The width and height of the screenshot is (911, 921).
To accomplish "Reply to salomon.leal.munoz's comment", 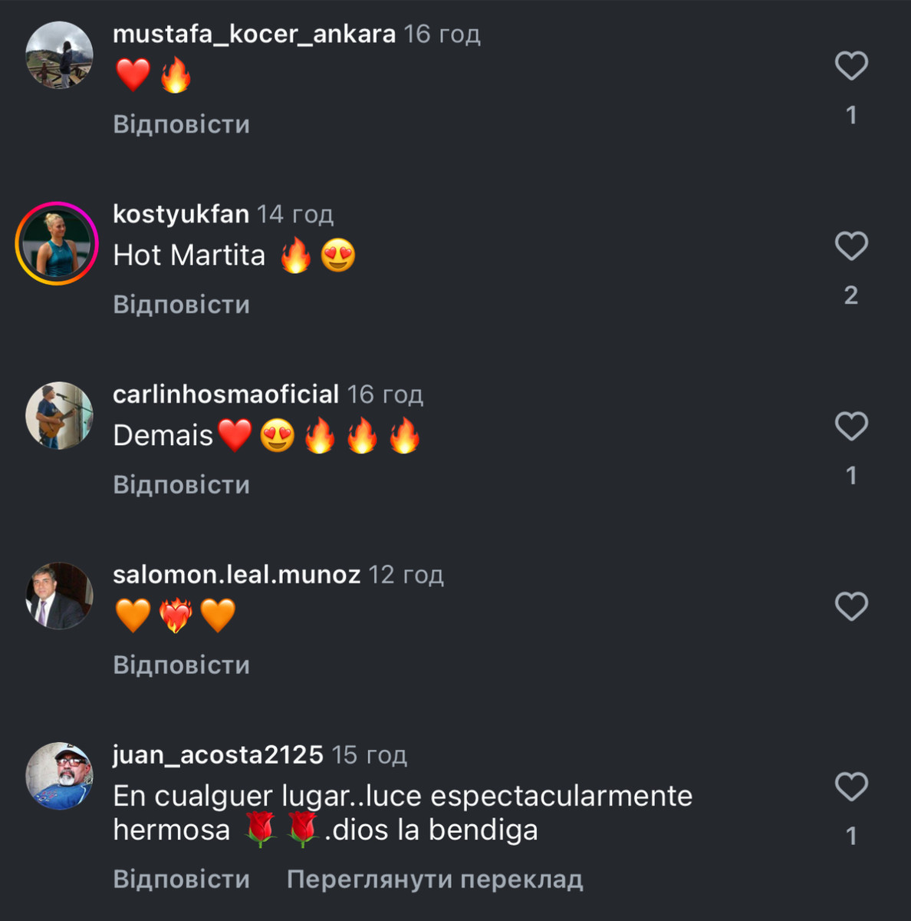I will point(181,665).
